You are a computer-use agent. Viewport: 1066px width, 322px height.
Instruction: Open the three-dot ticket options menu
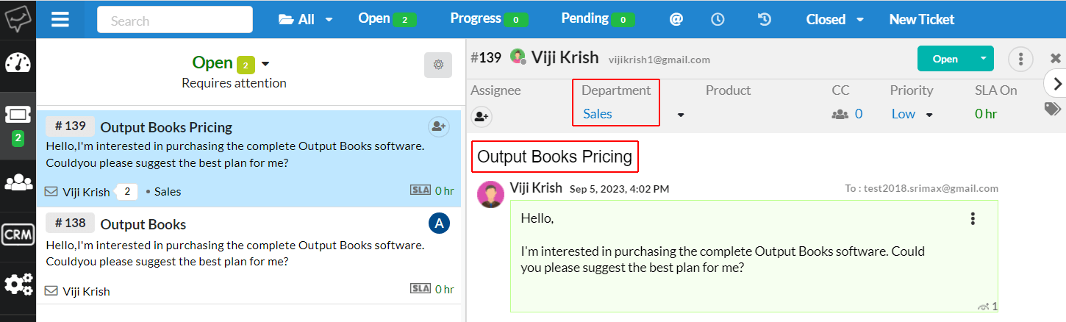click(1020, 59)
